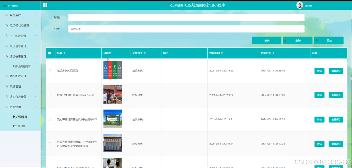The width and height of the screenshot is (352, 168).
Task: Open 详情 for 爱心寒托班 row
Action: 319,119
